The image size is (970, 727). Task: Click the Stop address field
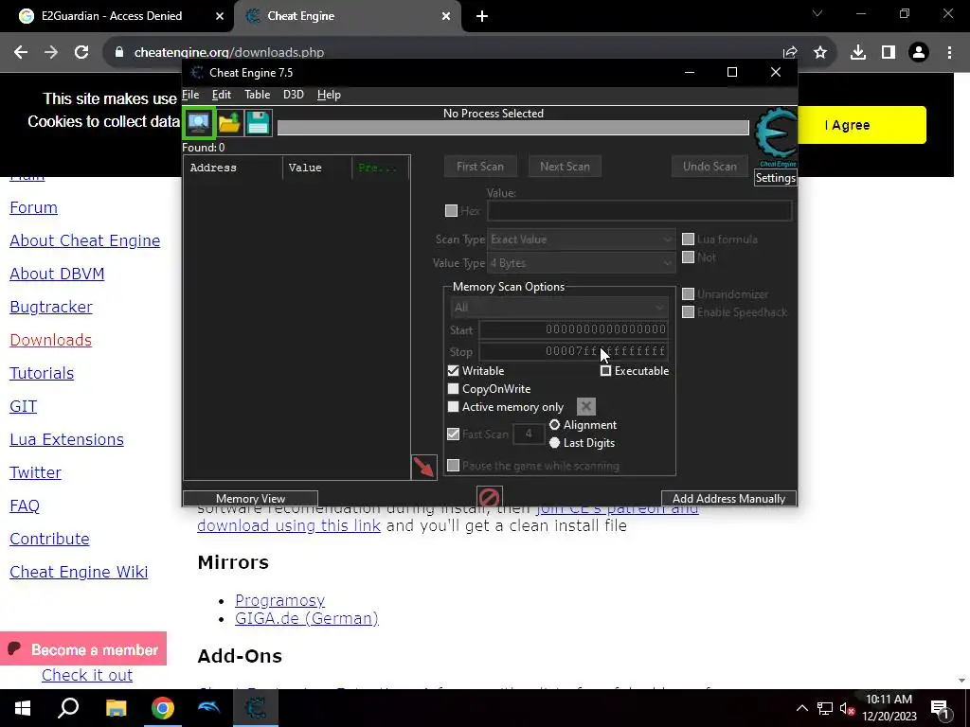click(x=573, y=351)
